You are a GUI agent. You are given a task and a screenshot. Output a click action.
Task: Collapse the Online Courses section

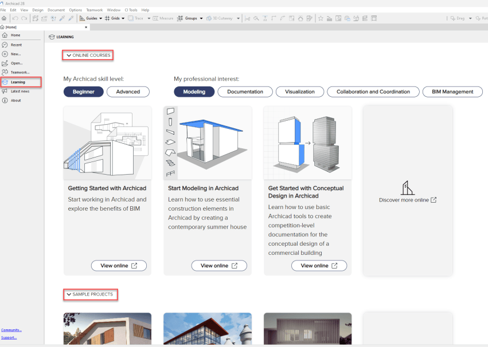tap(69, 56)
